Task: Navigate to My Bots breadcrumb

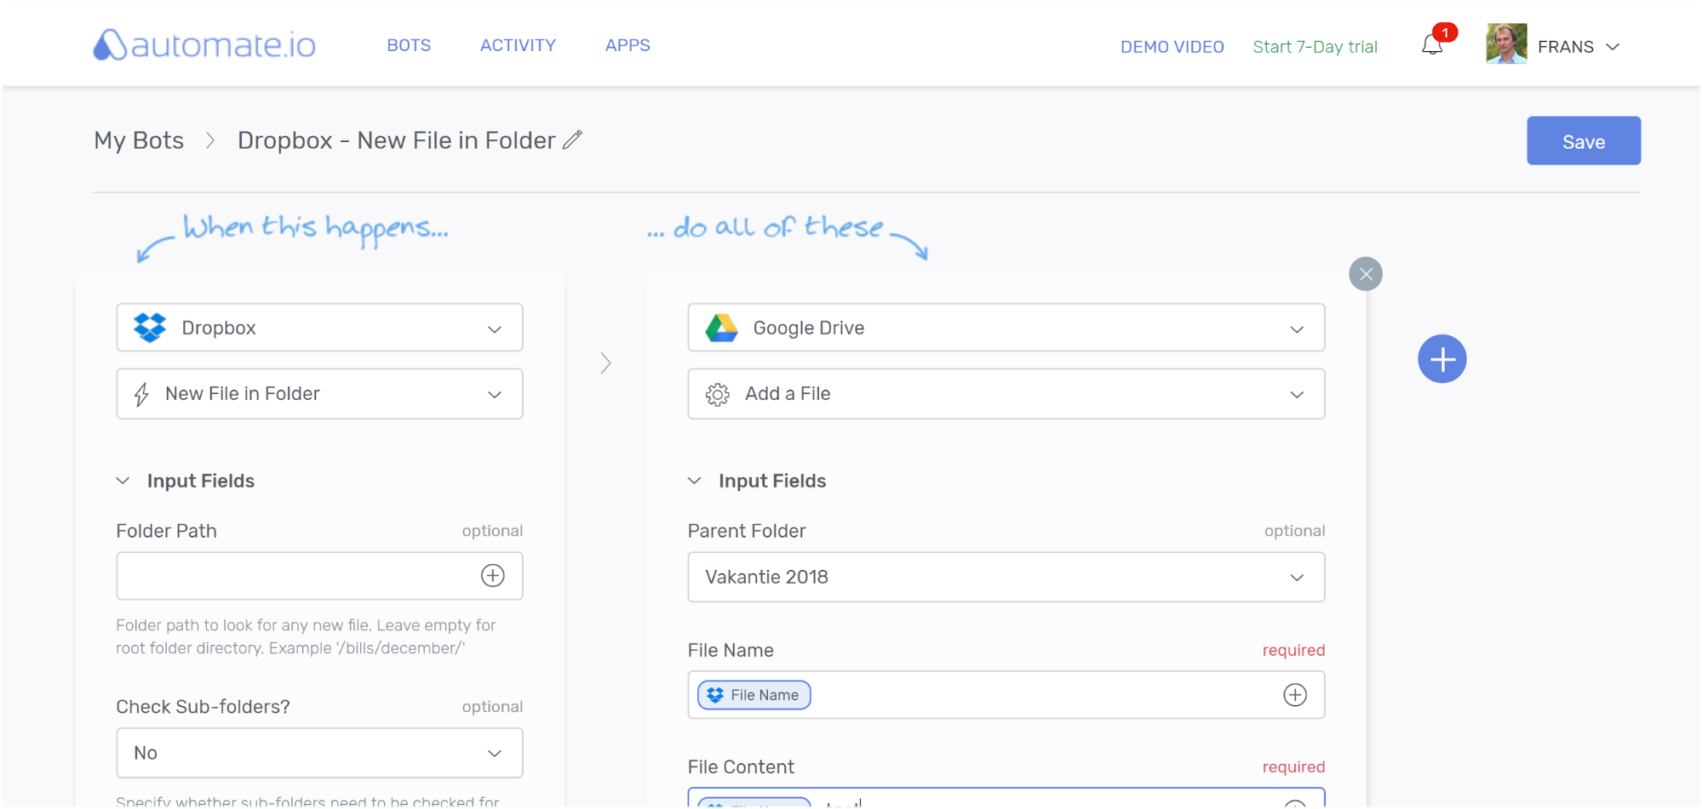Action: pyautogui.click(x=139, y=140)
